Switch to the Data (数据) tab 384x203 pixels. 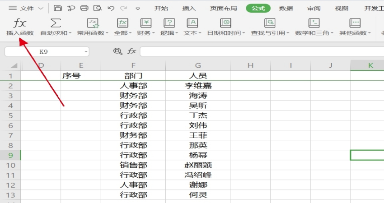[286, 8]
